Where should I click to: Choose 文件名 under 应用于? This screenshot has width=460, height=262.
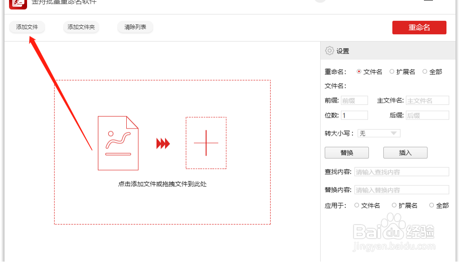click(x=356, y=205)
